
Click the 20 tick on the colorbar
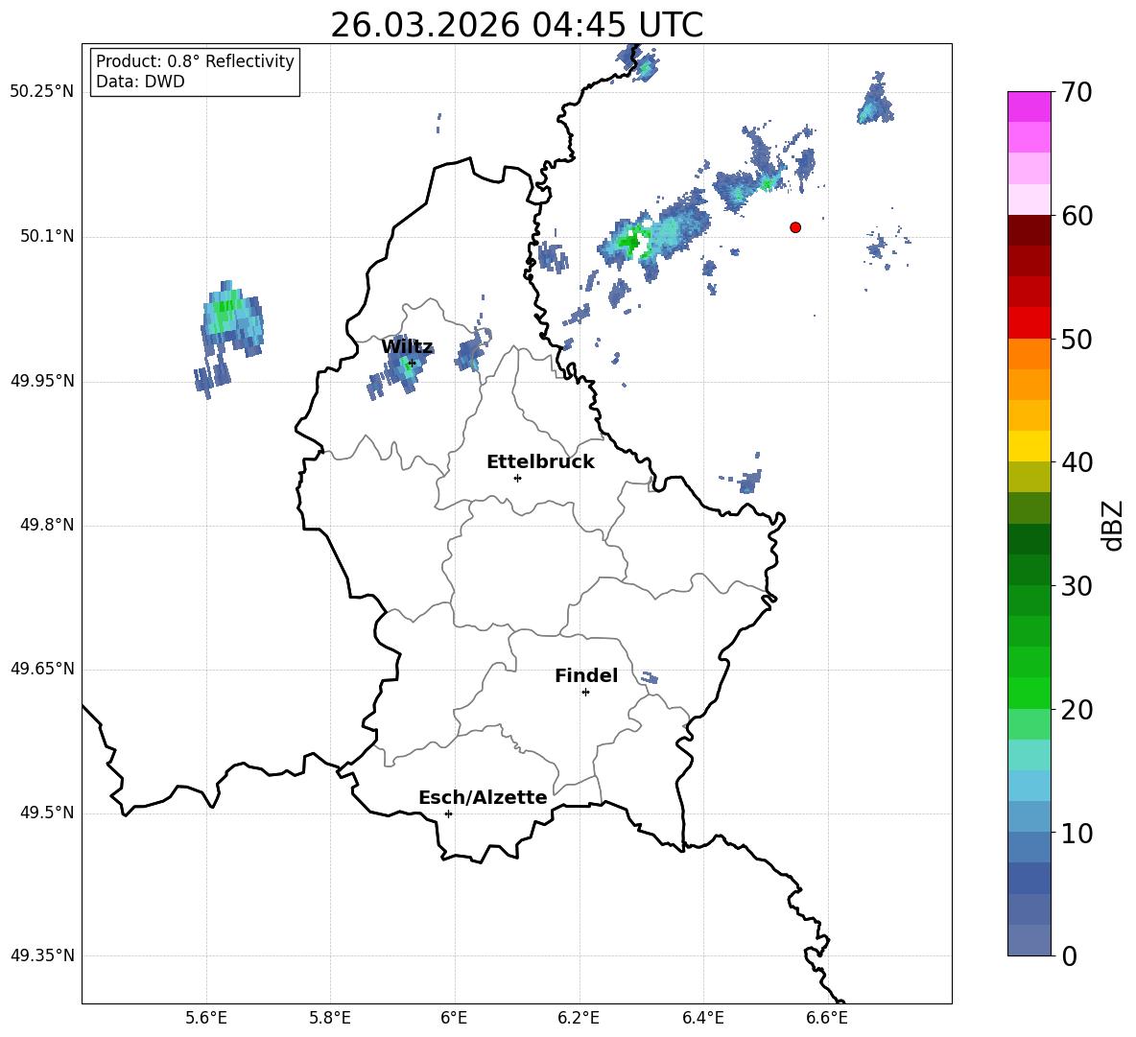pyautogui.click(x=1077, y=710)
